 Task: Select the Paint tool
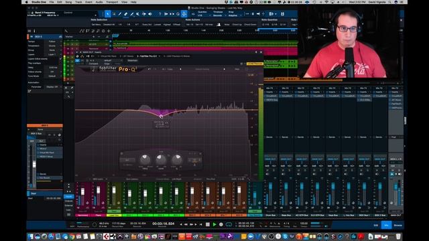[x=132, y=13]
